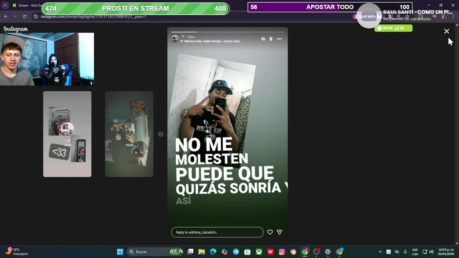Open the Windows Start menu
This screenshot has width=459, height=258.
coord(120,252)
